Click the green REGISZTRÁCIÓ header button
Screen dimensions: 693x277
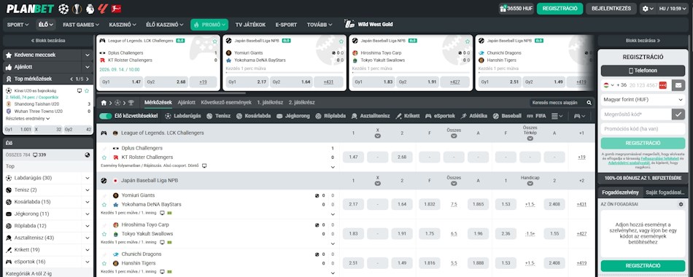[x=560, y=9]
